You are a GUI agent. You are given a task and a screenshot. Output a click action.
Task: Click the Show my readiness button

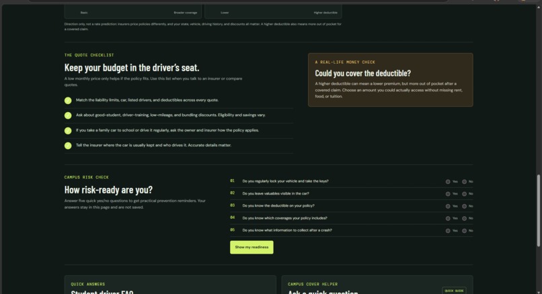[x=251, y=247]
